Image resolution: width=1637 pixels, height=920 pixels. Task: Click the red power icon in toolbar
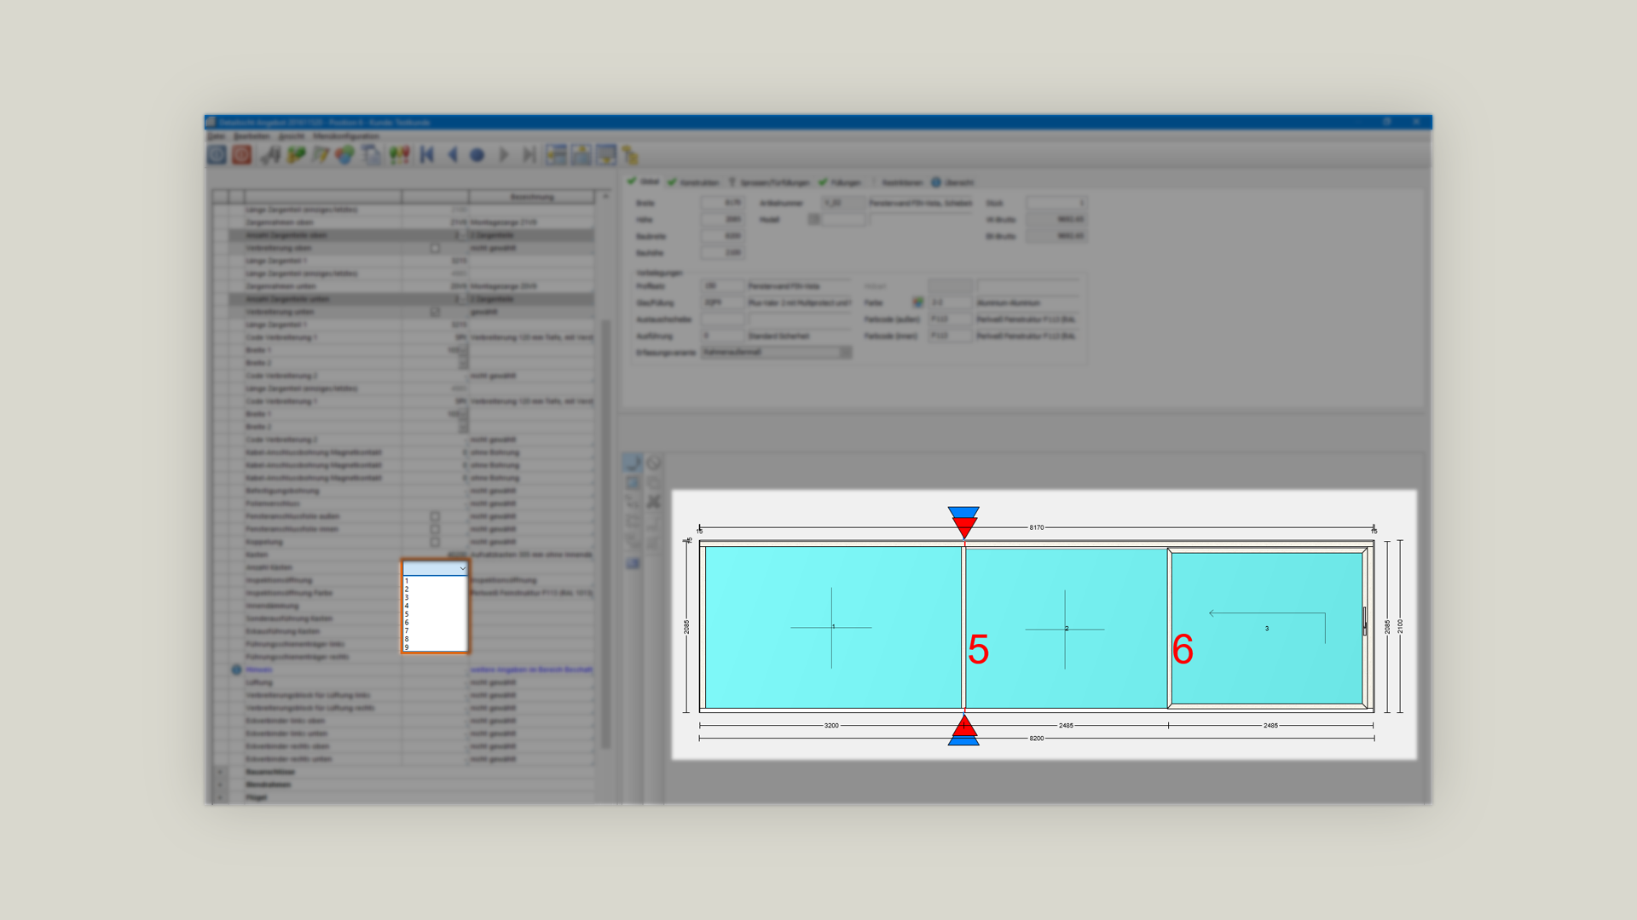coord(242,155)
